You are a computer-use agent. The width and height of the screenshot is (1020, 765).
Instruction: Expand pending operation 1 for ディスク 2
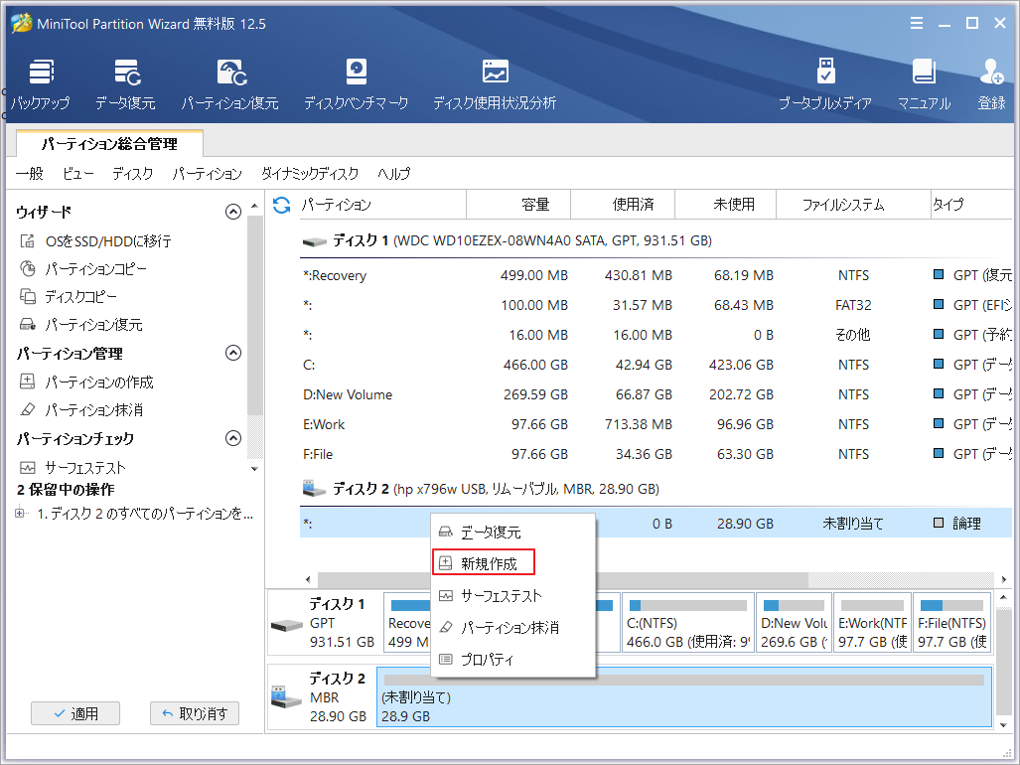click(18, 514)
